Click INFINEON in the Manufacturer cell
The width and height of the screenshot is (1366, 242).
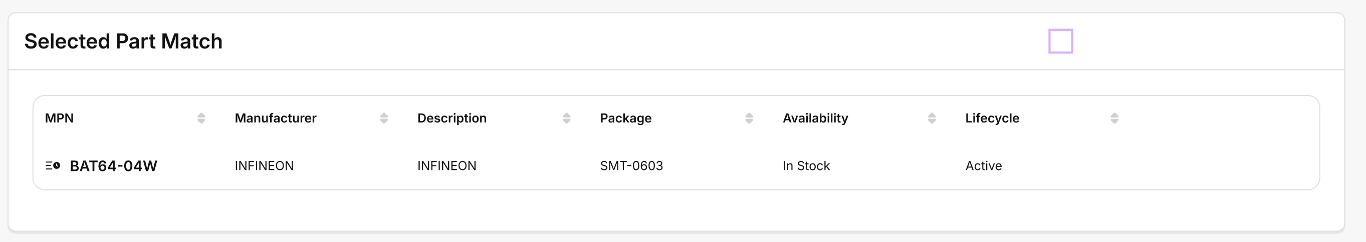click(x=264, y=165)
